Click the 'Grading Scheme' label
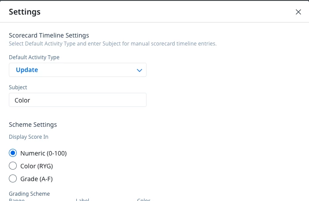 tap(30, 193)
